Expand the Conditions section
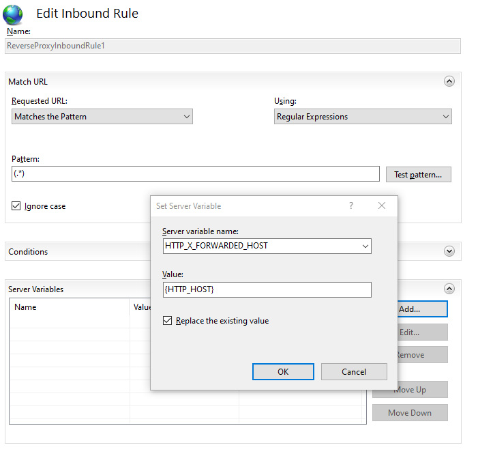The height and width of the screenshot is (456, 478). pyautogui.click(x=449, y=251)
